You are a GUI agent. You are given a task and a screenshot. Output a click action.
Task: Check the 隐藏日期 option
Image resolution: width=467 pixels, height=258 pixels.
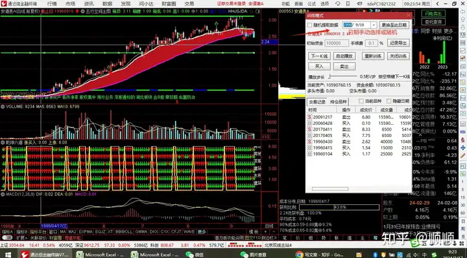click(389, 101)
